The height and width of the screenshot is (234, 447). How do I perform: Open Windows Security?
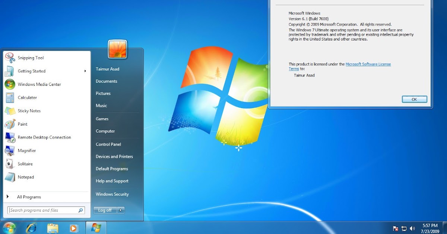[x=112, y=194]
